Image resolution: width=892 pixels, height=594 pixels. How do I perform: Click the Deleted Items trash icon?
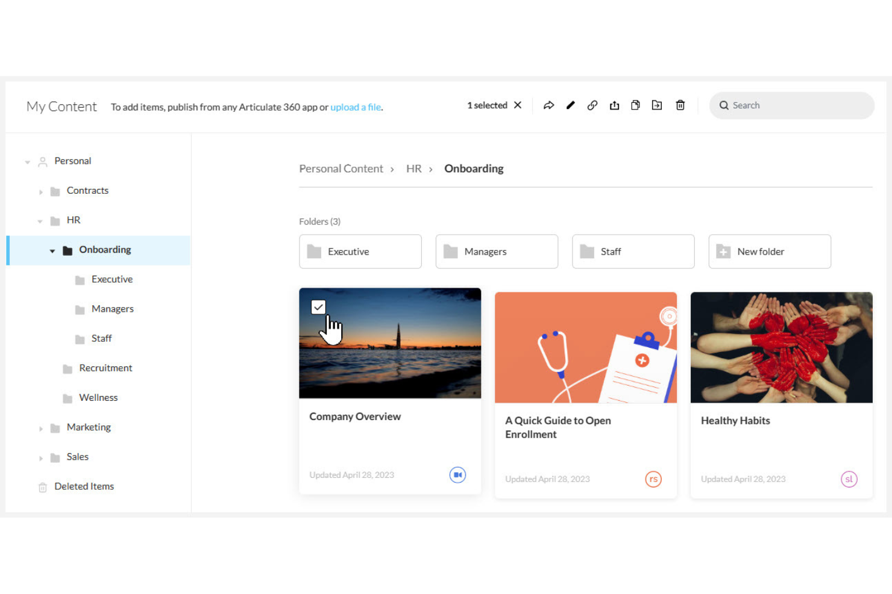coord(43,487)
